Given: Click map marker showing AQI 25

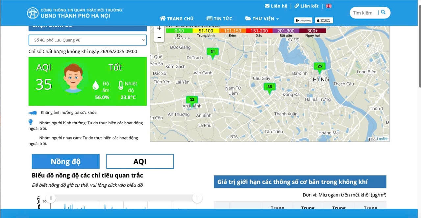Looking at the screenshot, I should [x=319, y=67].
